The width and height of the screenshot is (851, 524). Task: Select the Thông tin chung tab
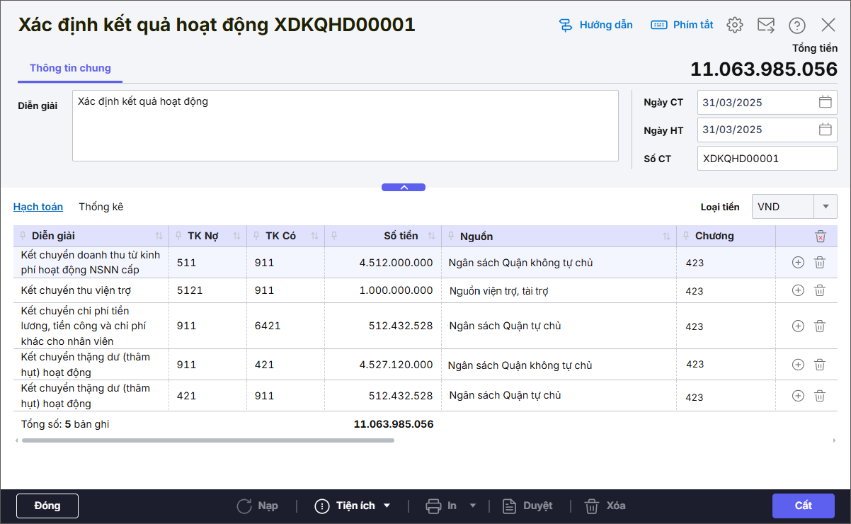pyautogui.click(x=70, y=68)
